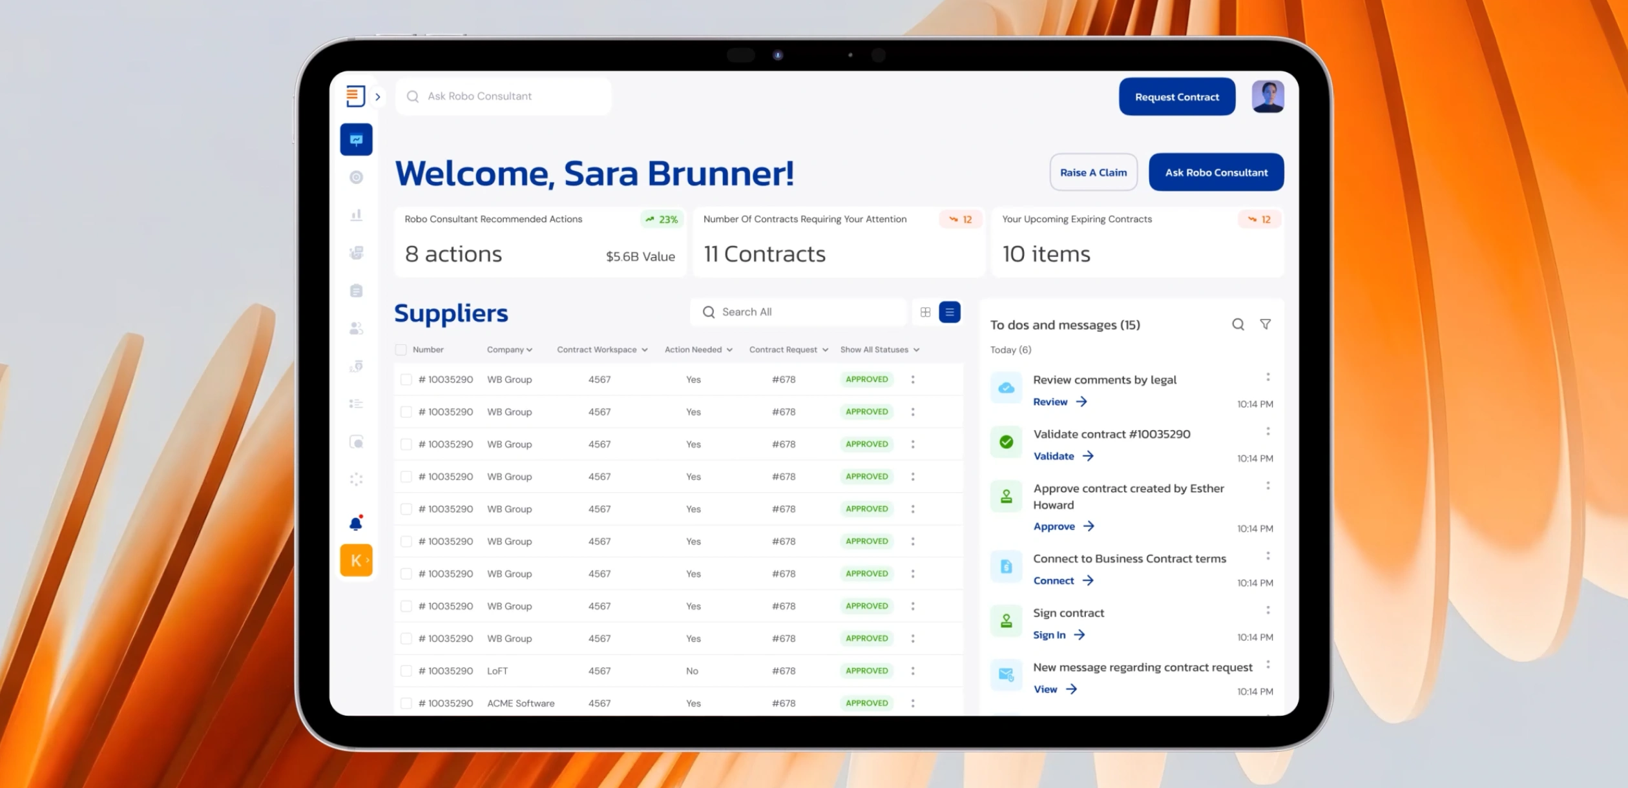Open the Action Needed column dropdown
Image resolution: width=1628 pixels, height=788 pixels.
coord(698,349)
